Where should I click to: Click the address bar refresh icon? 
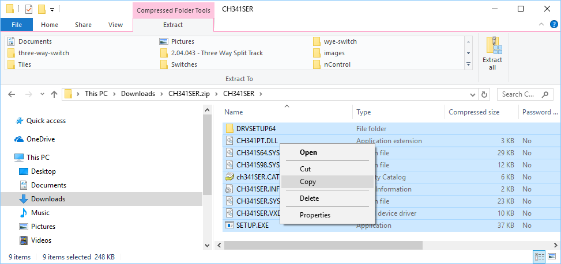(x=484, y=94)
